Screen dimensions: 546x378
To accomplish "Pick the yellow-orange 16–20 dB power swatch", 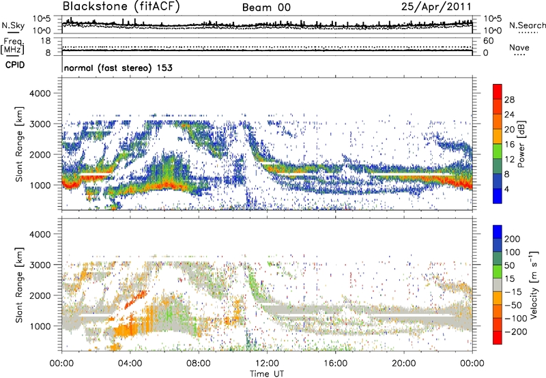I will pos(498,136).
